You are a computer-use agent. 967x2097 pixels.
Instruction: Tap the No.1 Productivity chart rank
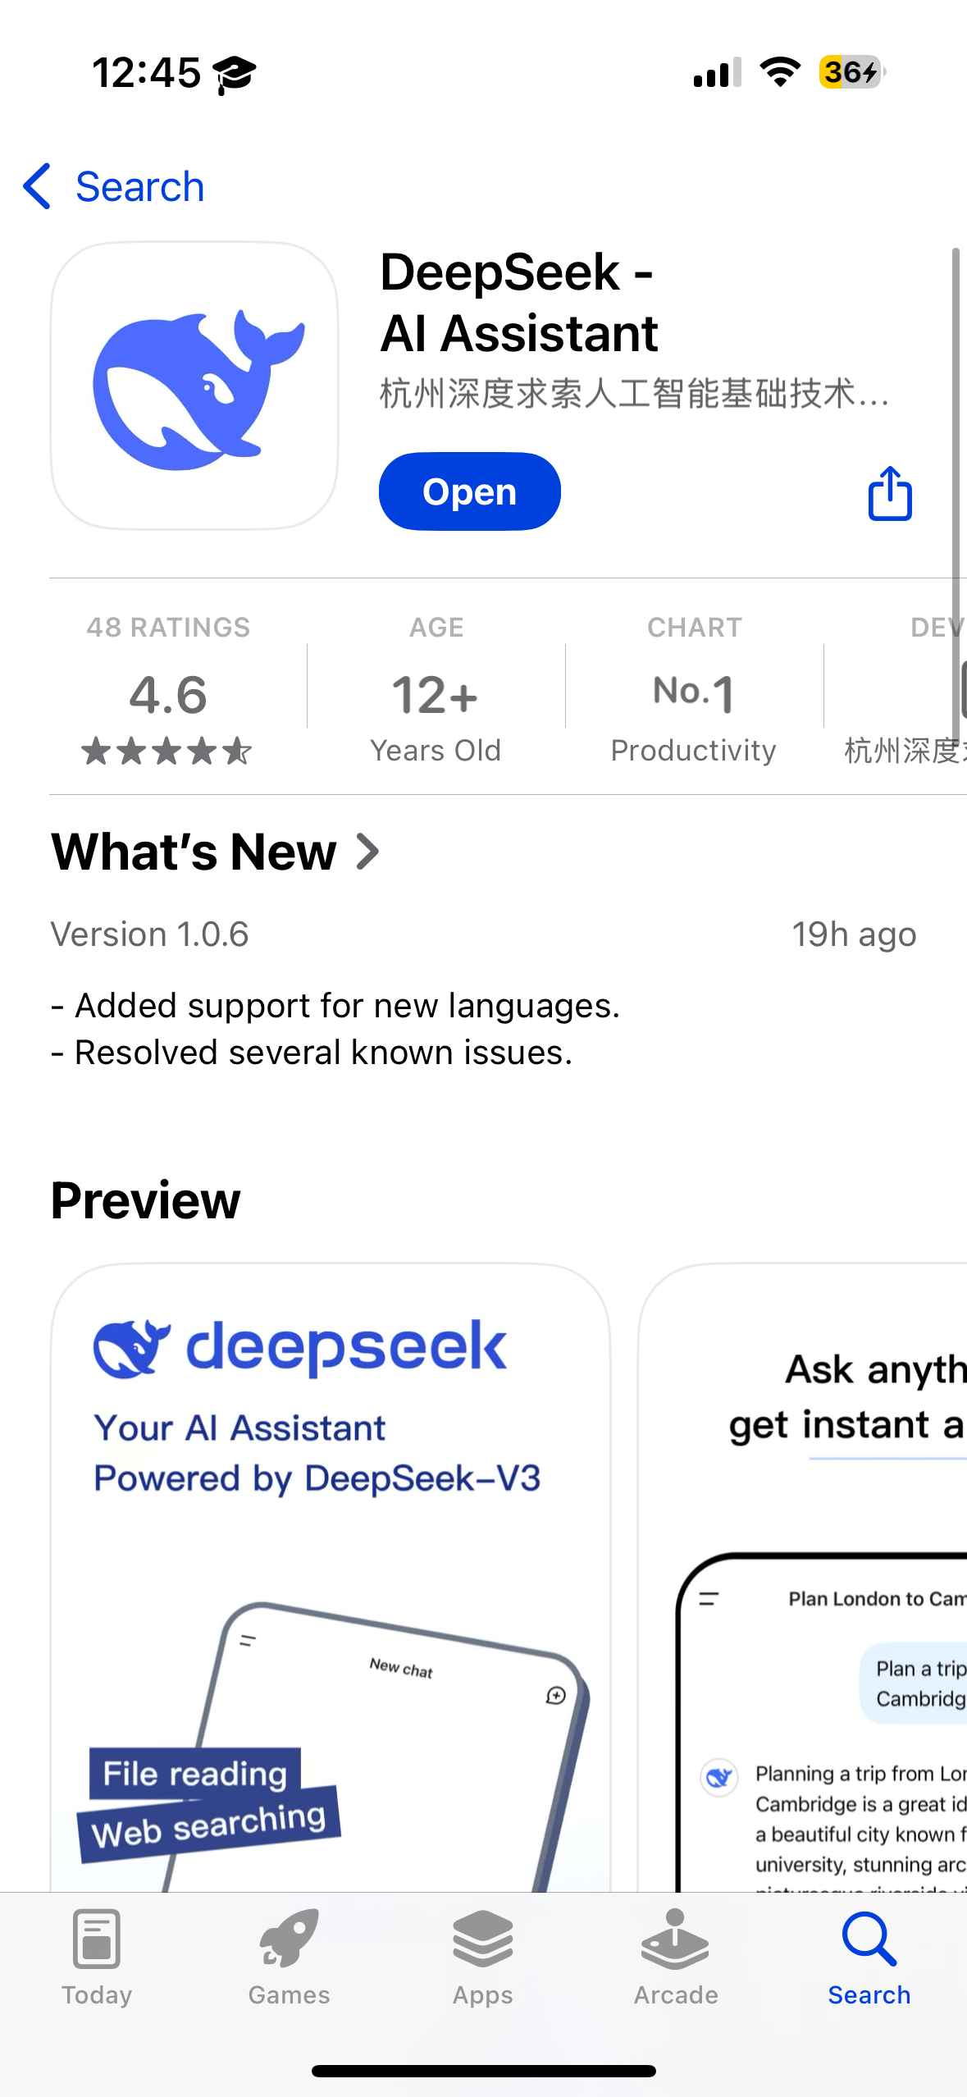694,695
